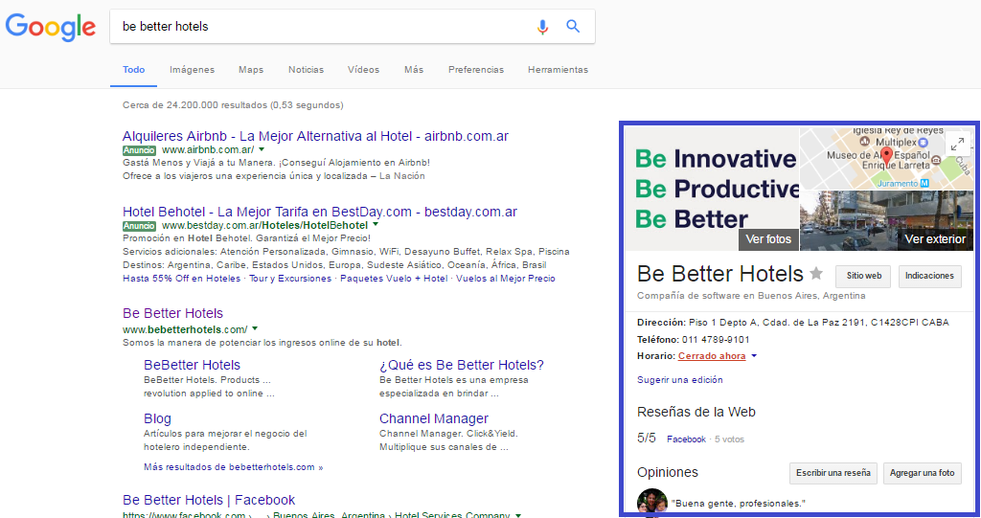
Task: Click Paquetes Vuelo + Hotel link
Action: click(394, 279)
